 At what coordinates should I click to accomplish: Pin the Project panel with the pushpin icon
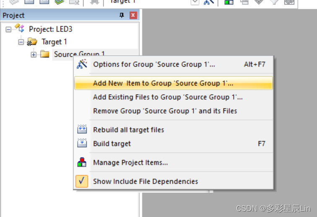pyautogui.click(x=122, y=15)
